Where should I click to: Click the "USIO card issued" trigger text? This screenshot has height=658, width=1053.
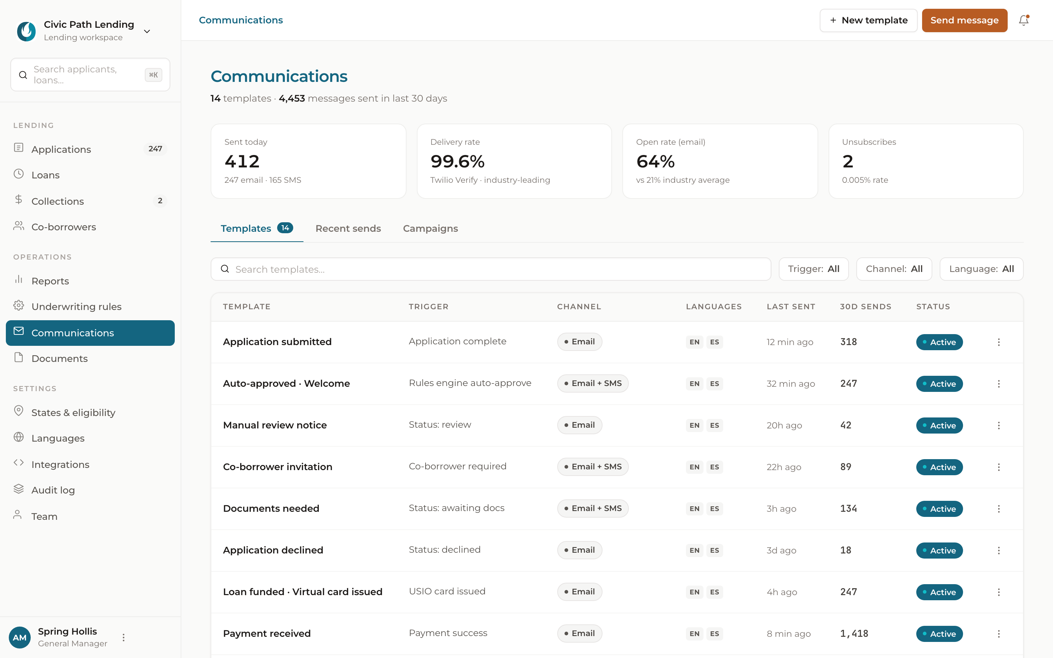(x=447, y=591)
